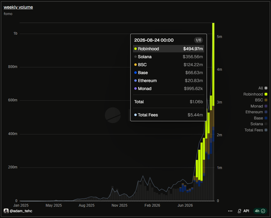Click the Feb 2026 x-axis label

click(152, 205)
